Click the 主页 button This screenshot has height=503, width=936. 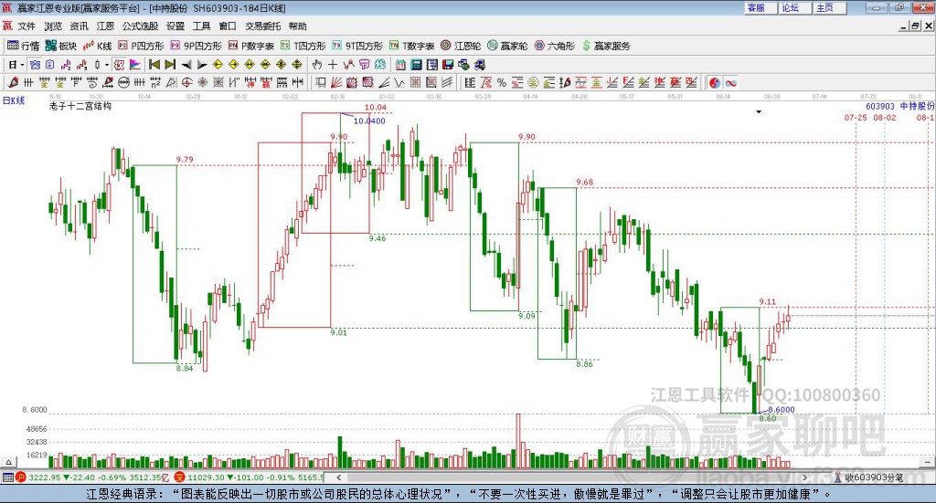pos(829,7)
